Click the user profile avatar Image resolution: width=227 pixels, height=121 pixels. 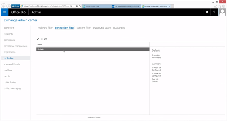tap(222, 12)
